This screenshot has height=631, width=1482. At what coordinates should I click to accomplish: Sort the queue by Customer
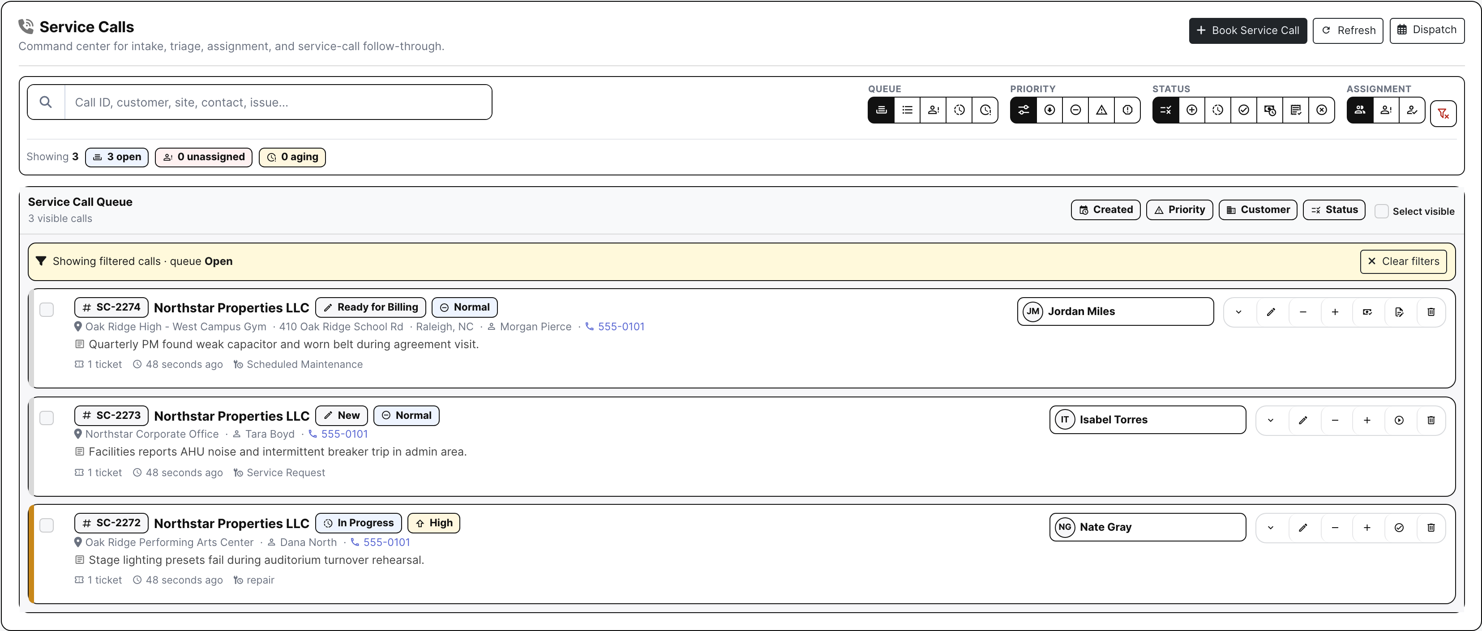1258,209
